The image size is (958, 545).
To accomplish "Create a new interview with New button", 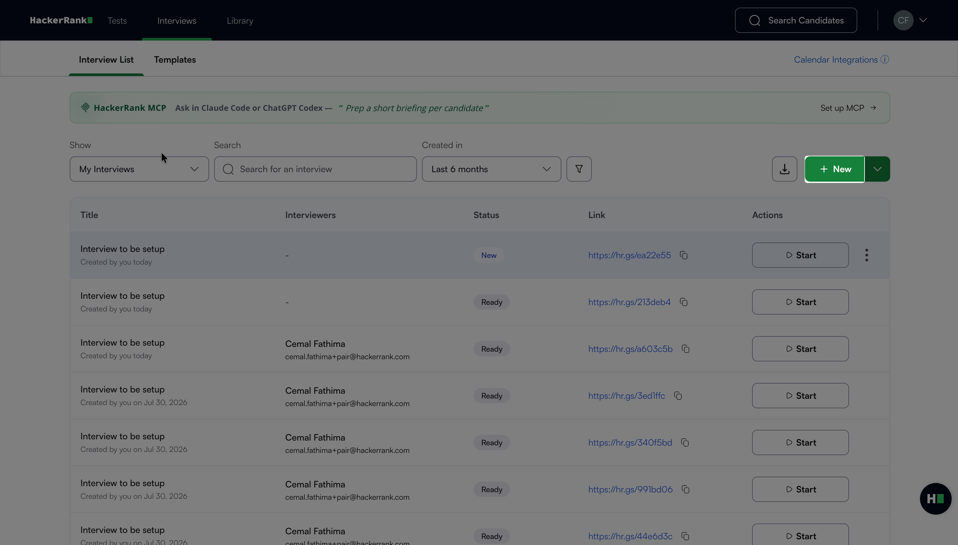I will [835, 169].
